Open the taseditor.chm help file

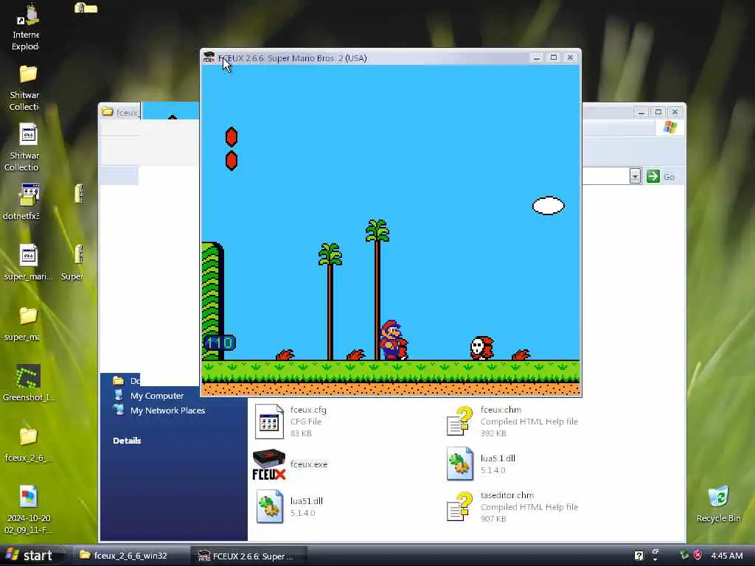[459, 506]
